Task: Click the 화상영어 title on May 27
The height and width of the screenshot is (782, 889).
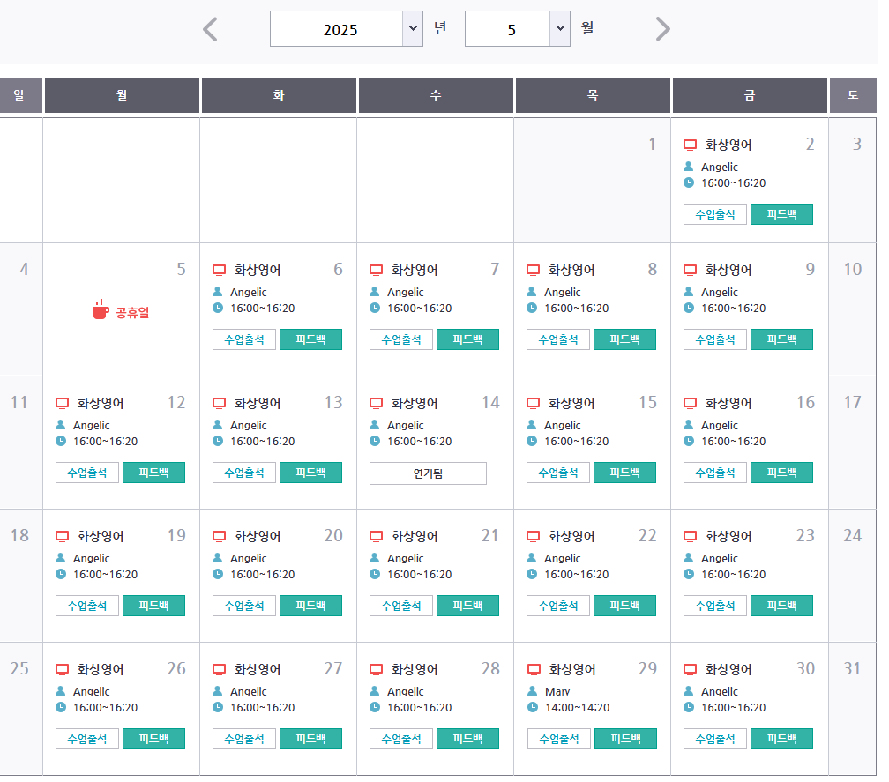Action: (x=258, y=669)
